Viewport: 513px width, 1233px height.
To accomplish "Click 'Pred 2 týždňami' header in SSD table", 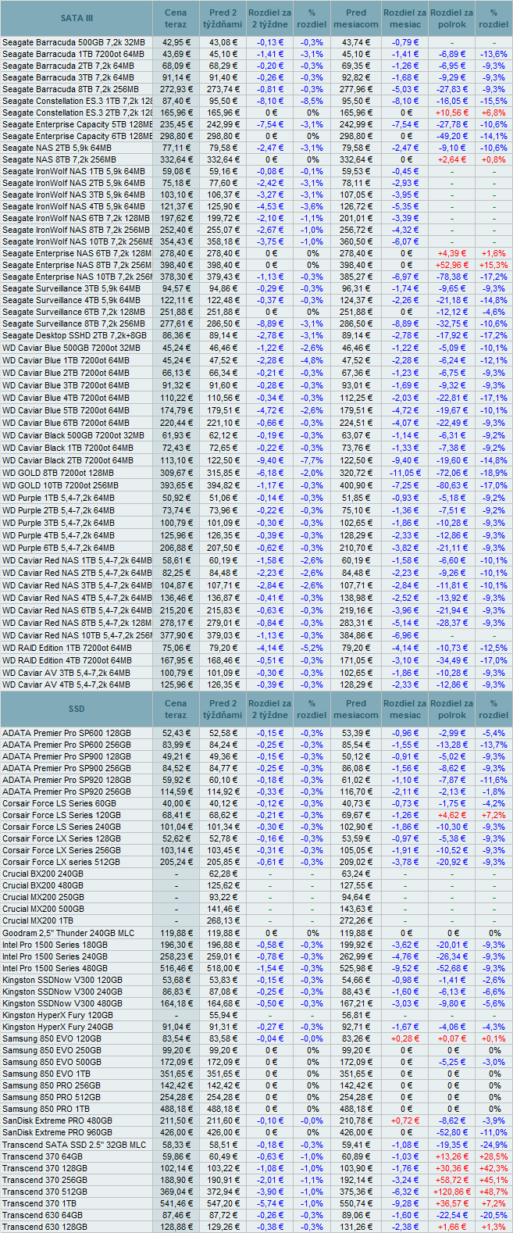I will [223, 709].
